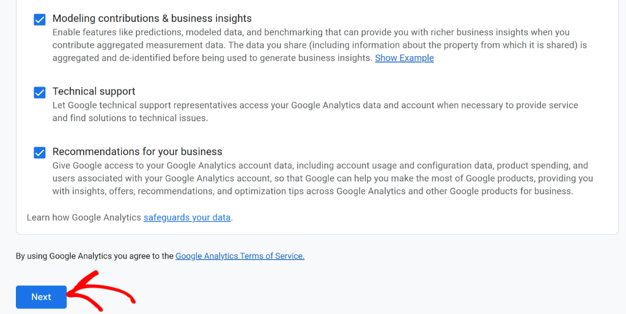Viewport: 626px width, 314px height.
Task: Click the Recommendations for your business heading
Action: 138,152
